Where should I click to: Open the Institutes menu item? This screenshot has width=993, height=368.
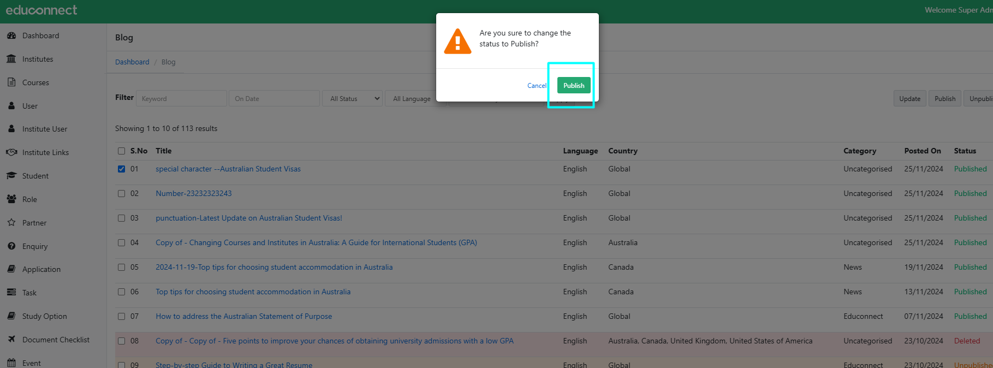coord(38,59)
